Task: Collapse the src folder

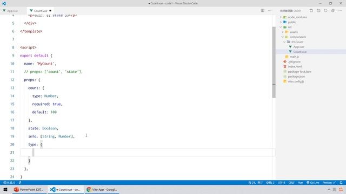Action: point(281,27)
